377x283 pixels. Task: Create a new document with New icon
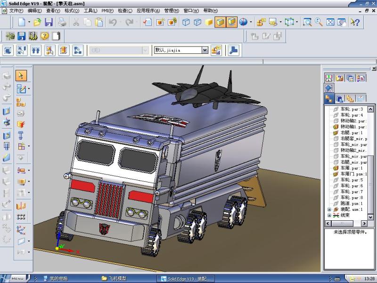[x=21, y=22]
